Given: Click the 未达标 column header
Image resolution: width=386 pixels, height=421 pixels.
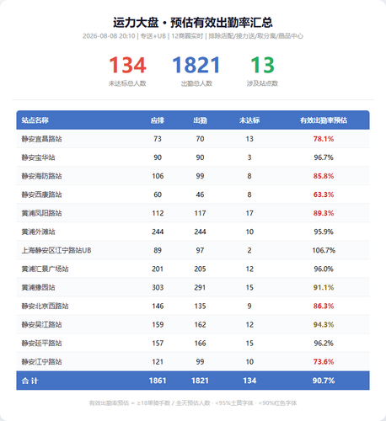Looking at the screenshot, I should (x=249, y=120).
